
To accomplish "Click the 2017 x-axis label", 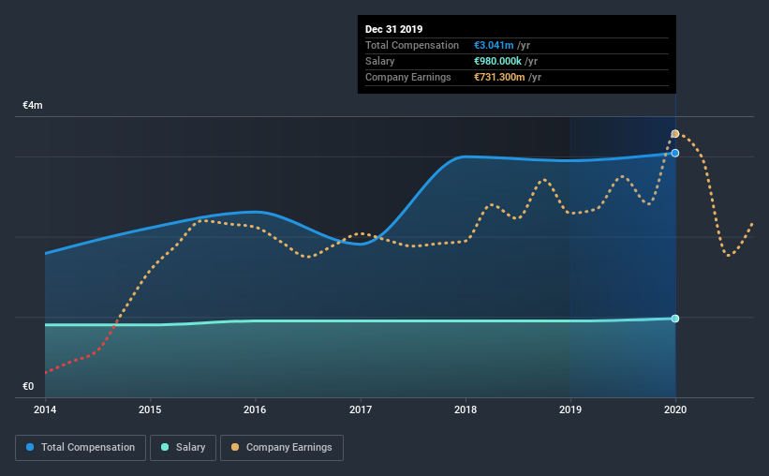I will point(361,409).
